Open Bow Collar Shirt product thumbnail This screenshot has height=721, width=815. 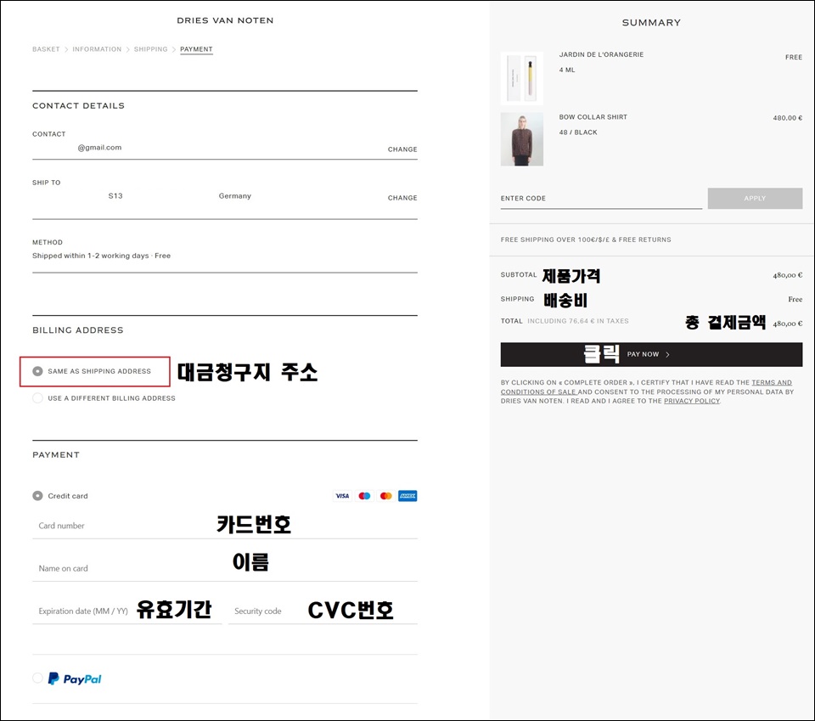click(522, 139)
